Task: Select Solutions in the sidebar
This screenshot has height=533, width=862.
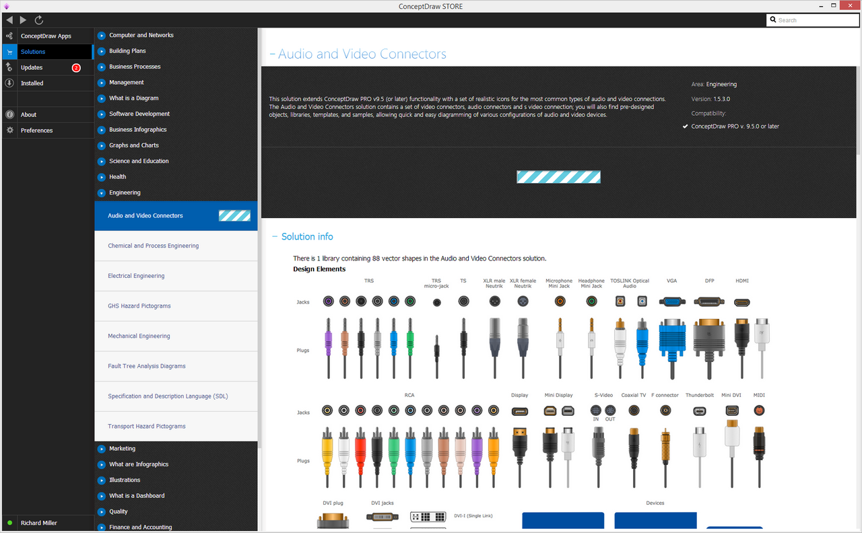Action: (x=47, y=52)
